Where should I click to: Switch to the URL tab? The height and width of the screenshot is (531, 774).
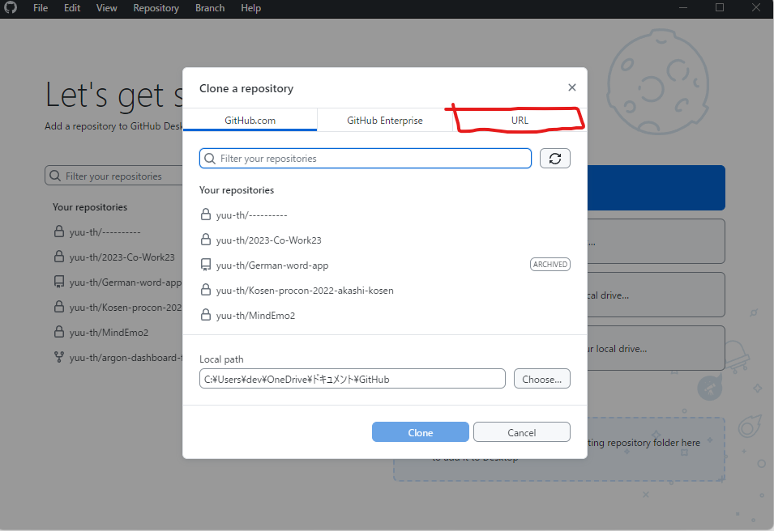[520, 121]
